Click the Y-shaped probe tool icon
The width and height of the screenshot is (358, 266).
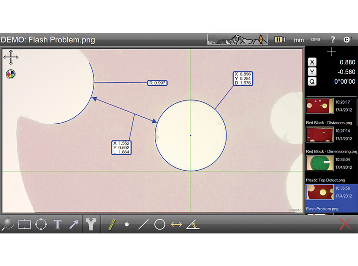(x=91, y=225)
